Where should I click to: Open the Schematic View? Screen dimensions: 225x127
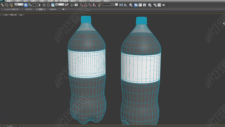click(x=144, y=5)
